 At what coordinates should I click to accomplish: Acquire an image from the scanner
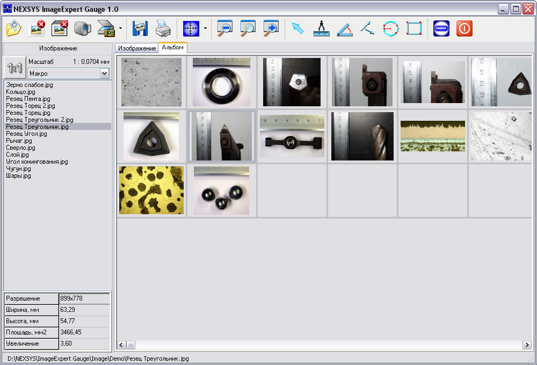pos(106,28)
